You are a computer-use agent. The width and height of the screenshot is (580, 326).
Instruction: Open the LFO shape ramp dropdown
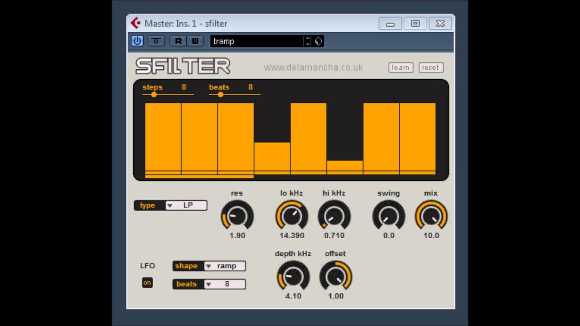tap(225, 266)
